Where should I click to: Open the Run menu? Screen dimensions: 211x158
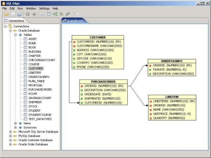click(x=20, y=8)
